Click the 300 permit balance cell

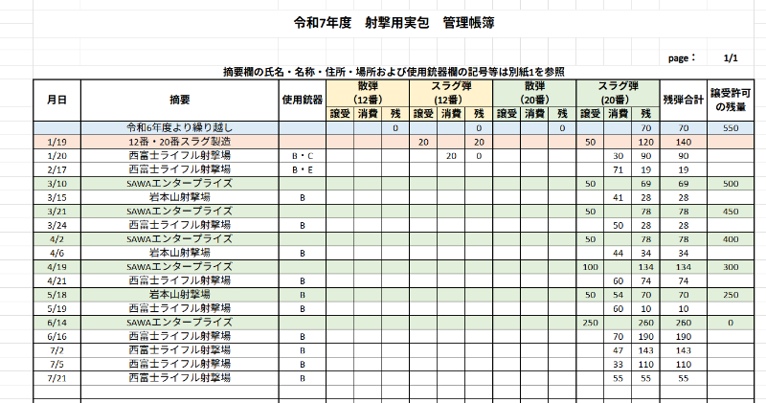coord(731,267)
